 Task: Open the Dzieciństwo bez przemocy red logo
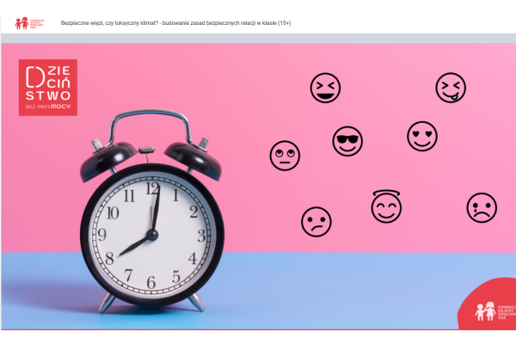click(x=48, y=87)
